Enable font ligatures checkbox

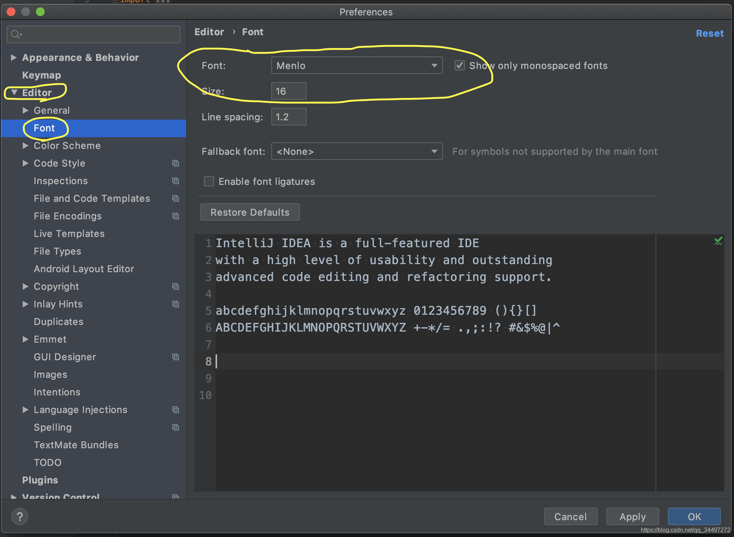pos(209,181)
